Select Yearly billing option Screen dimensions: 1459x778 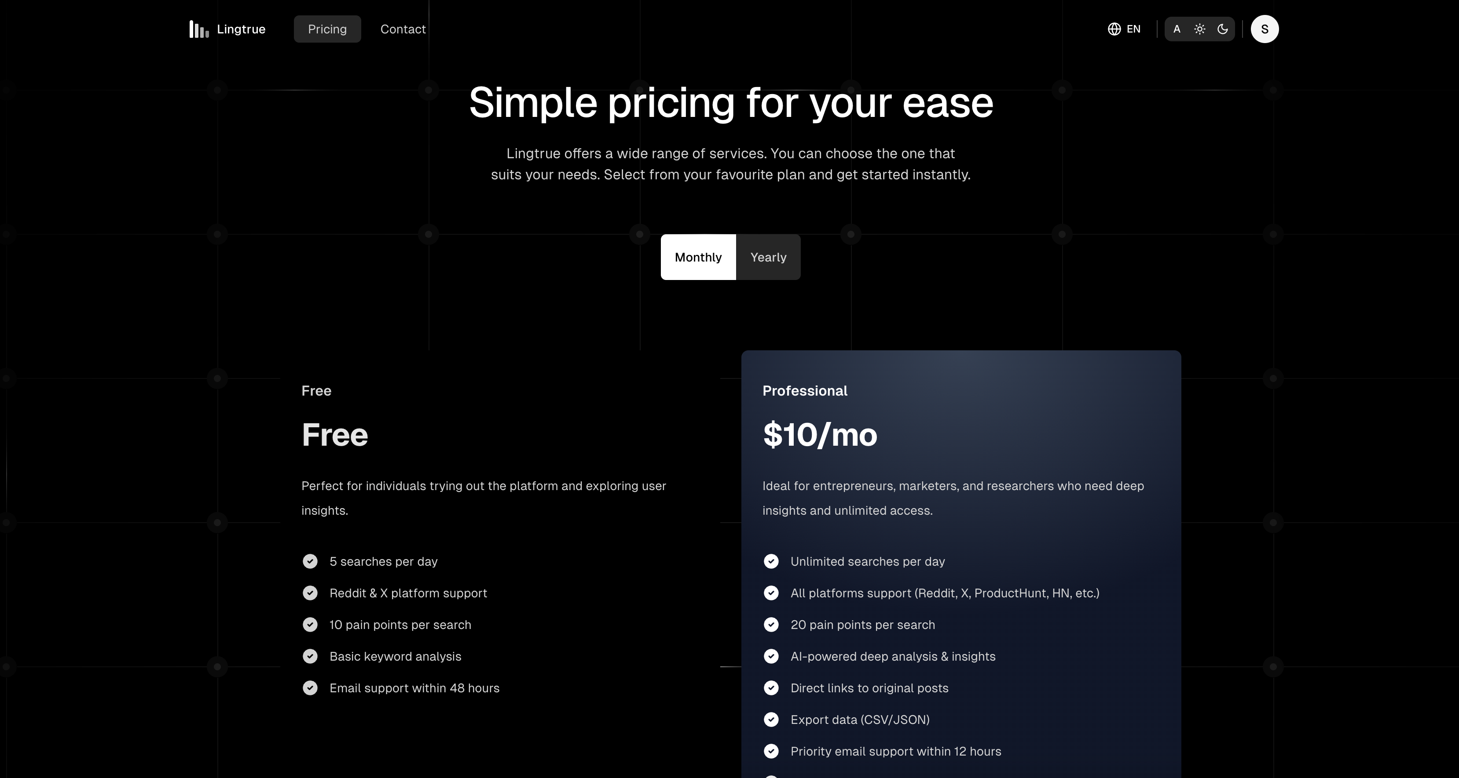[x=769, y=257]
